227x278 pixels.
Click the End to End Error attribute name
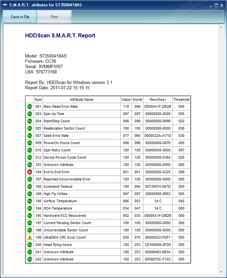tap(57, 172)
